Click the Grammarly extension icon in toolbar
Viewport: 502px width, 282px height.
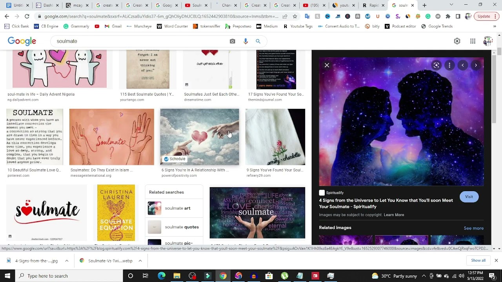[428, 16]
